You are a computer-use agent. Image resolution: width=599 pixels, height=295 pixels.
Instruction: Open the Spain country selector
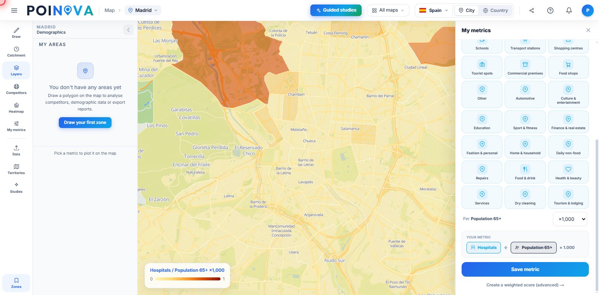click(x=434, y=10)
